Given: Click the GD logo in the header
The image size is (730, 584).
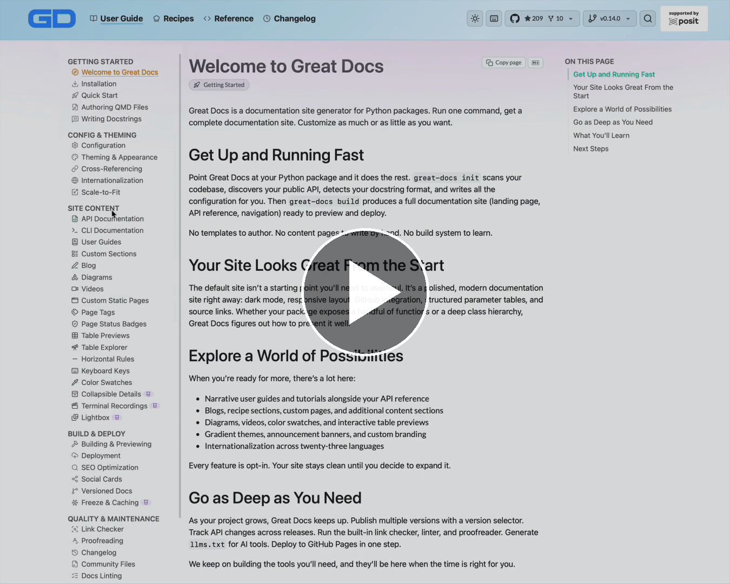Looking at the screenshot, I should click(52, 18).
